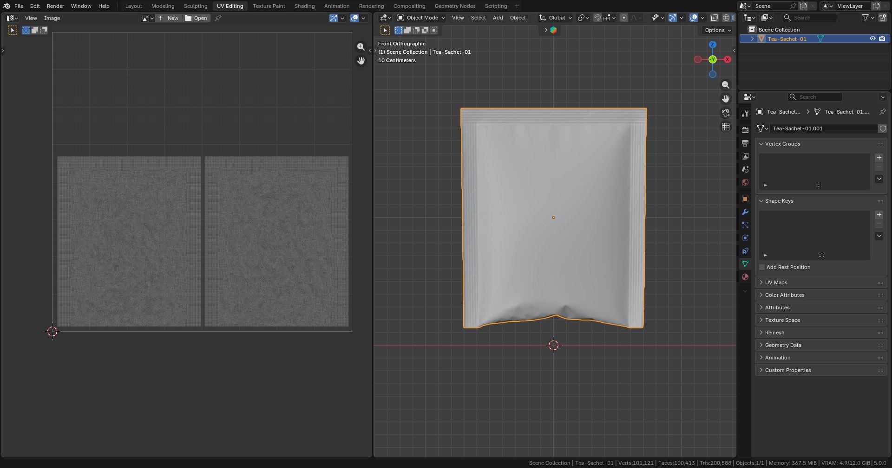The width and height of the screenshot is (892, 468).
Task: Open the Particles properties tab
Action: pyautogui.click(x=745, y=225)
